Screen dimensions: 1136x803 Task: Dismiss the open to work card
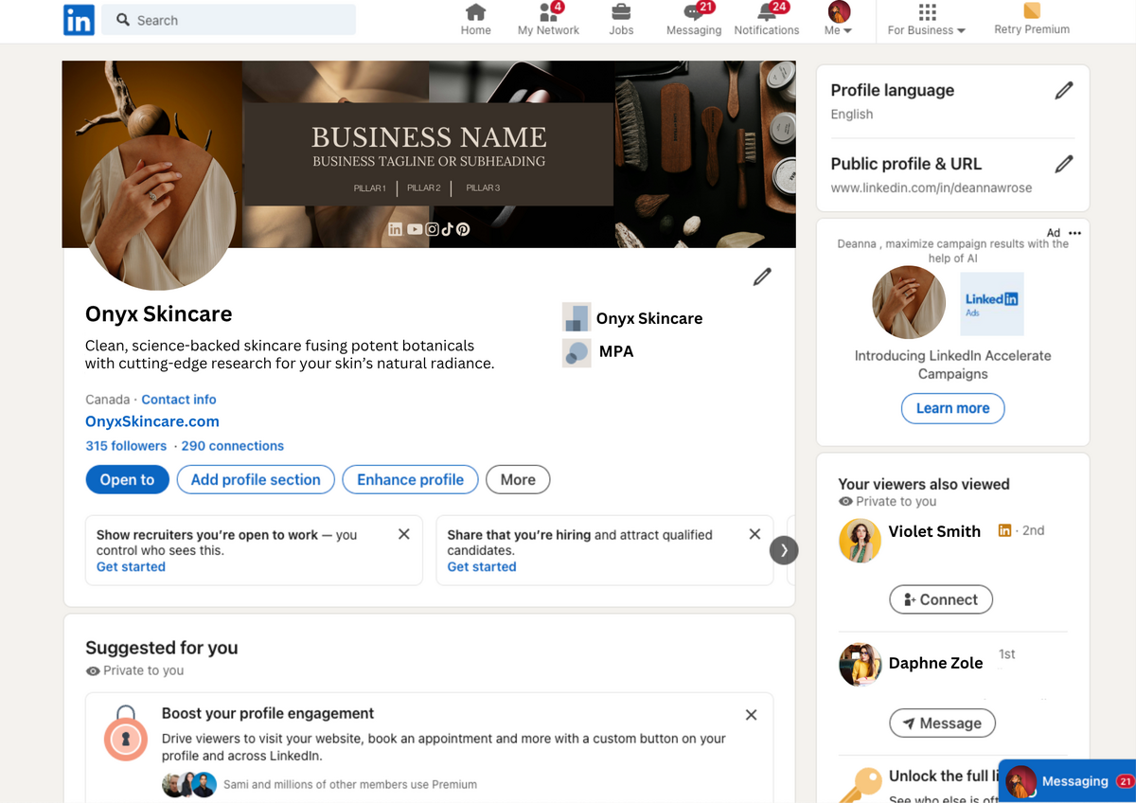tap(404, 534)
